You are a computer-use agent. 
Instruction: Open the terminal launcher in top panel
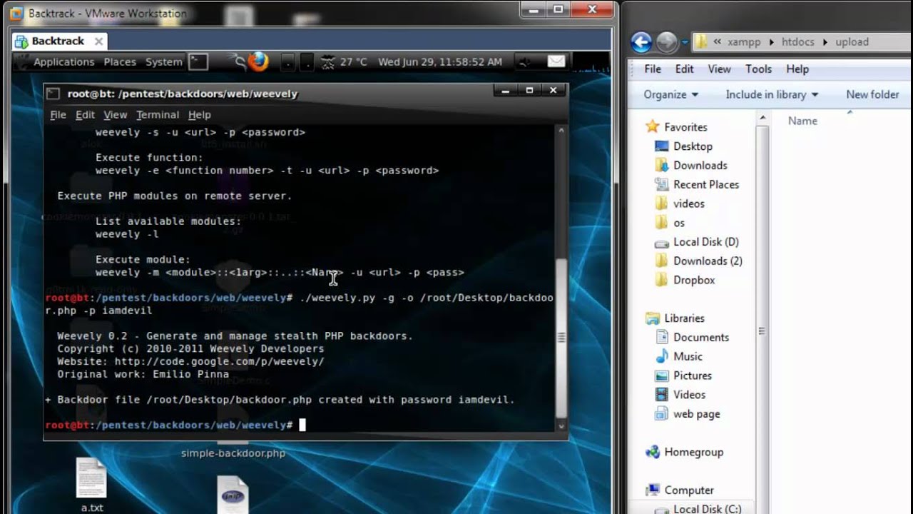tap(198, 62)
